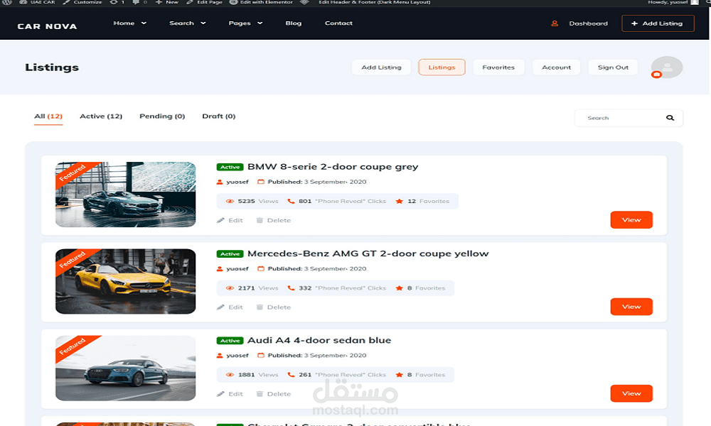Click View for the BMW 8-serie listing
Screen dimensions: 711x426
click(631, 219)
